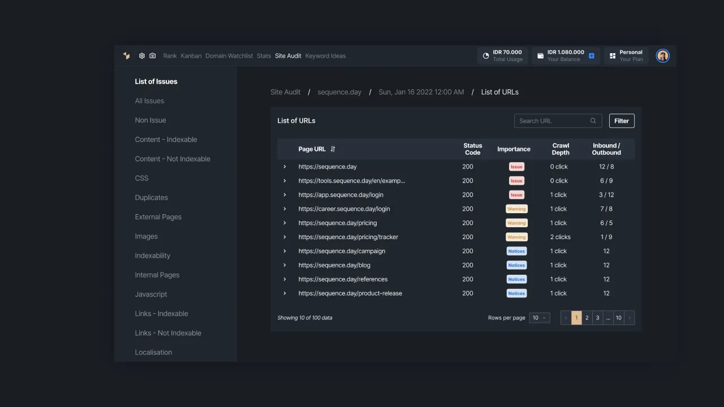Open Rows per page dropdown
This screenshot has height=407, width=724.
coord(540,318)
